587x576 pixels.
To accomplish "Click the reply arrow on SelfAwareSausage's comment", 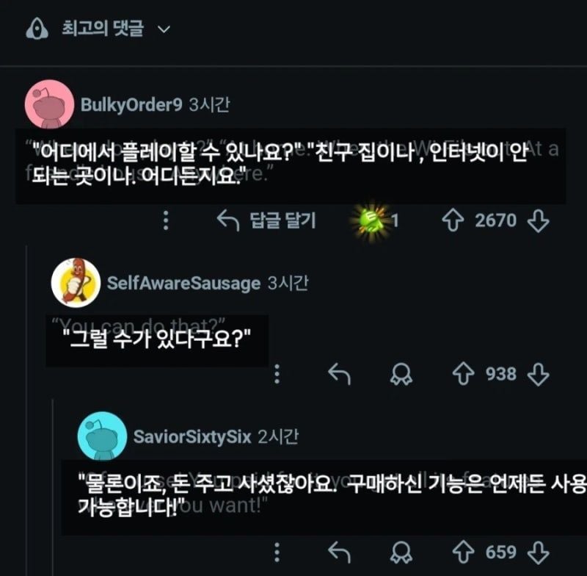I will pyautogui.click(x=339, y=374).
